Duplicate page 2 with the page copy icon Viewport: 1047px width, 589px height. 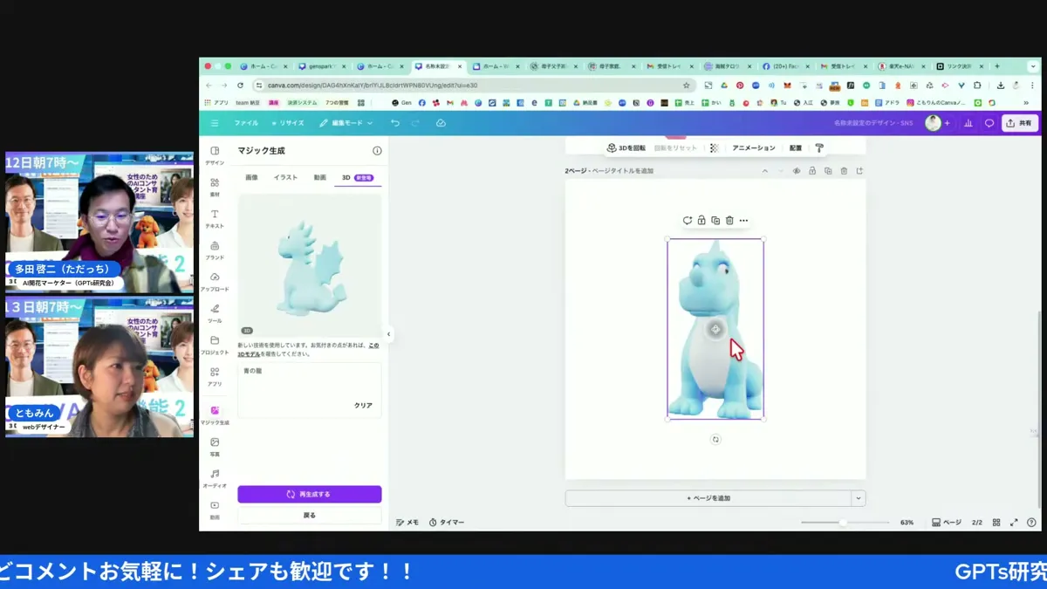point(828,171)
